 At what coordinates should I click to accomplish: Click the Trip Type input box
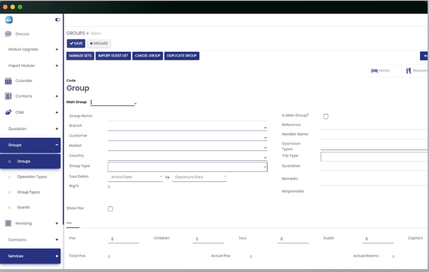375,157
